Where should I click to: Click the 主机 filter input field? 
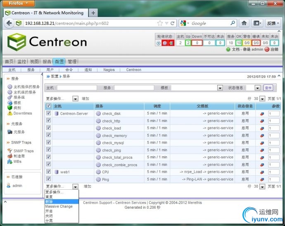tap(77, 88)
